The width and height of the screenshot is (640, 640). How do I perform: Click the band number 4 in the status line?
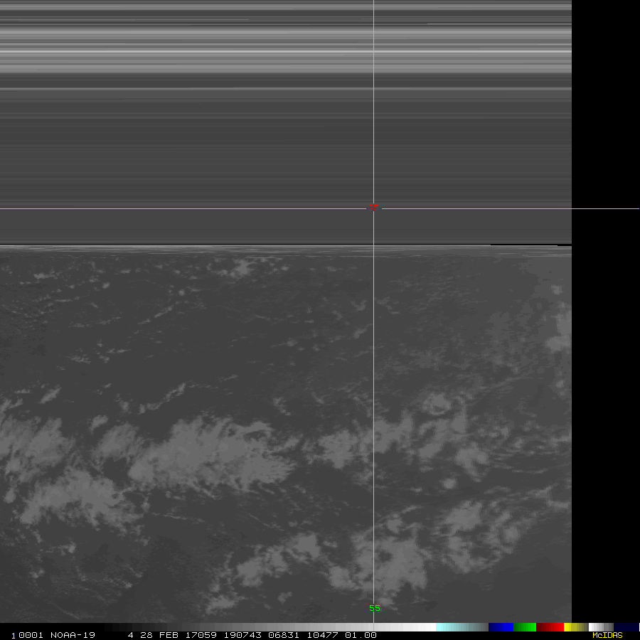[131, 635]
